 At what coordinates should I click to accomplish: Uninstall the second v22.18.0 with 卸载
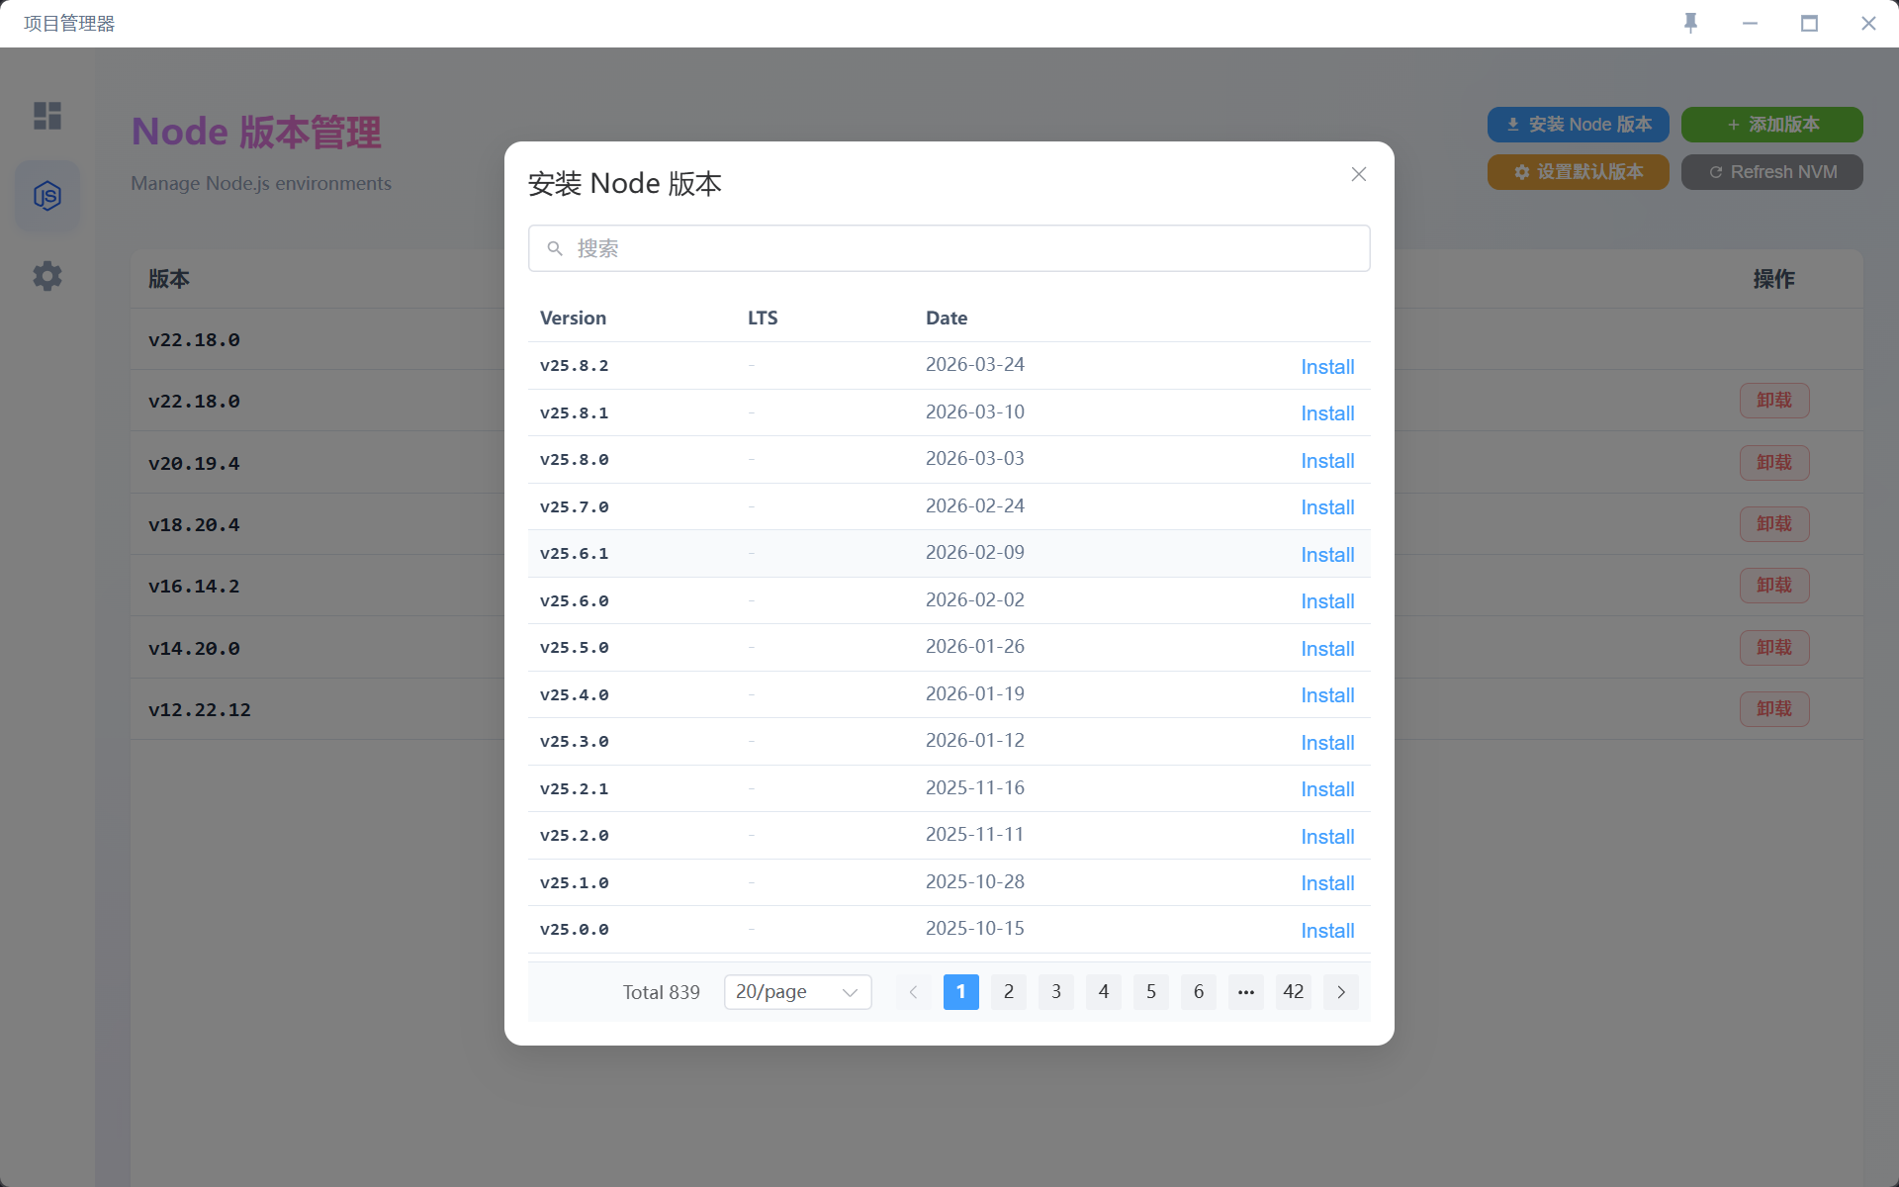click(x=1774, y=401)
